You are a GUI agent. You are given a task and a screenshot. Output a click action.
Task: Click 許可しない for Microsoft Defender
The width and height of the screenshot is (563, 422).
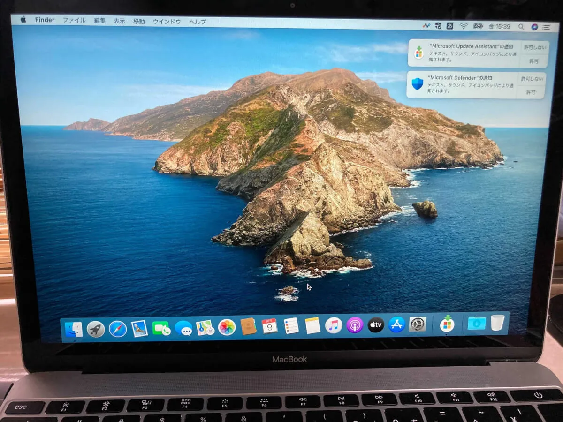click(532, 79)
